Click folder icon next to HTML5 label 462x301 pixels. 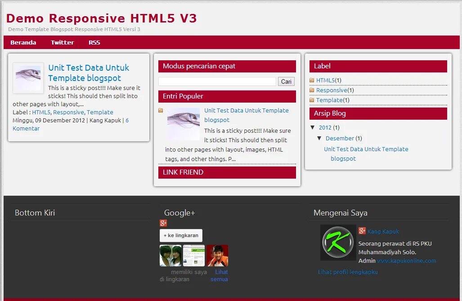(312, 80)
